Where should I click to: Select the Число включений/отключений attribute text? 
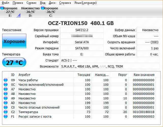click(x=41, y=84)
